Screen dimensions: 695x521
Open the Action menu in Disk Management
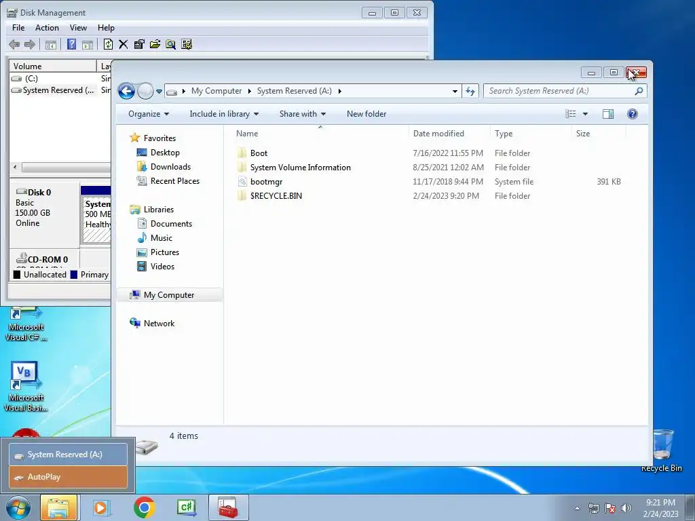(47, 27)
